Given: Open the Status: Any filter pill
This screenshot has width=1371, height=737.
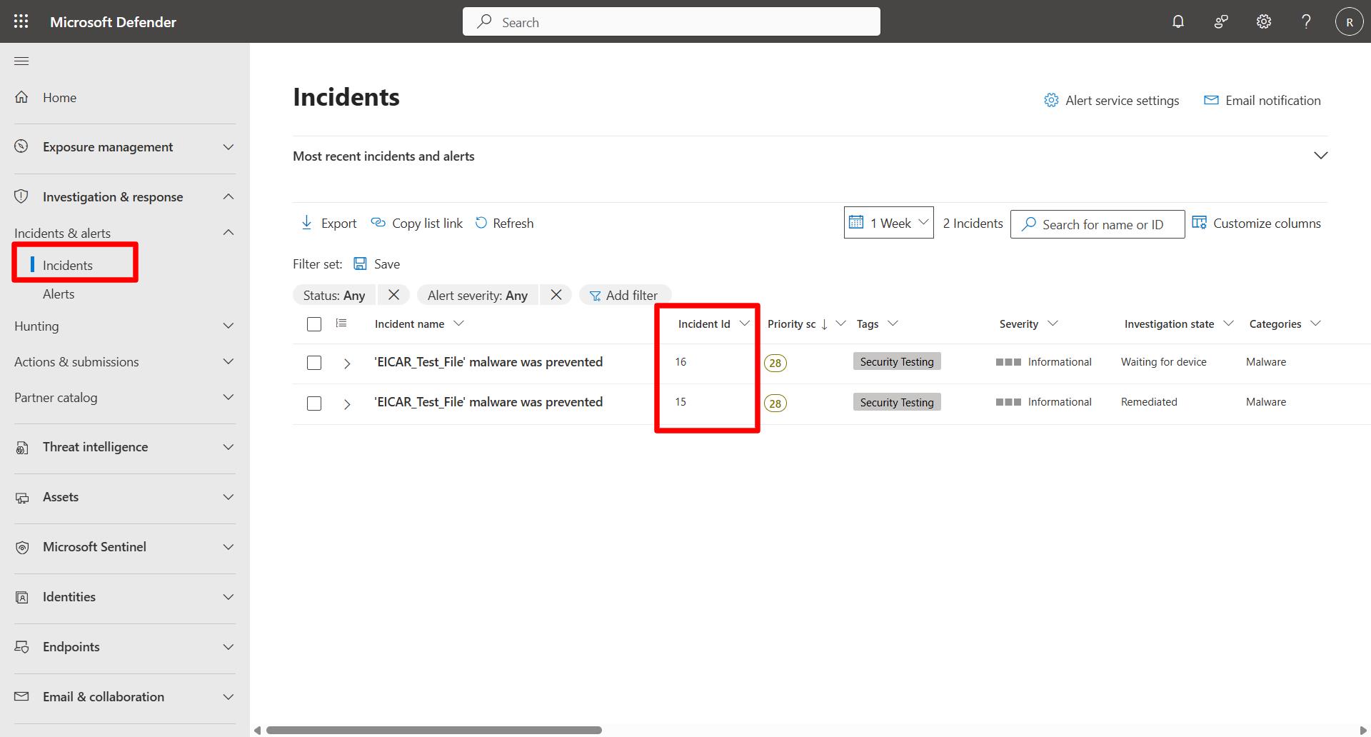Looking at the screenshot, I should (334, 295).
